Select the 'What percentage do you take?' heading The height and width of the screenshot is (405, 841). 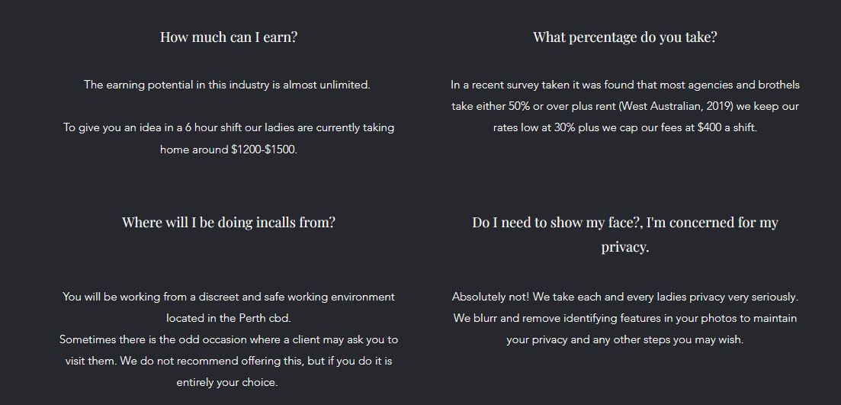(625, 37)
